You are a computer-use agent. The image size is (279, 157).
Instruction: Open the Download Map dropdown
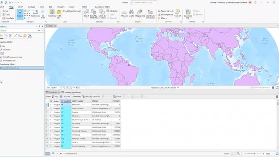coord(188,14)
